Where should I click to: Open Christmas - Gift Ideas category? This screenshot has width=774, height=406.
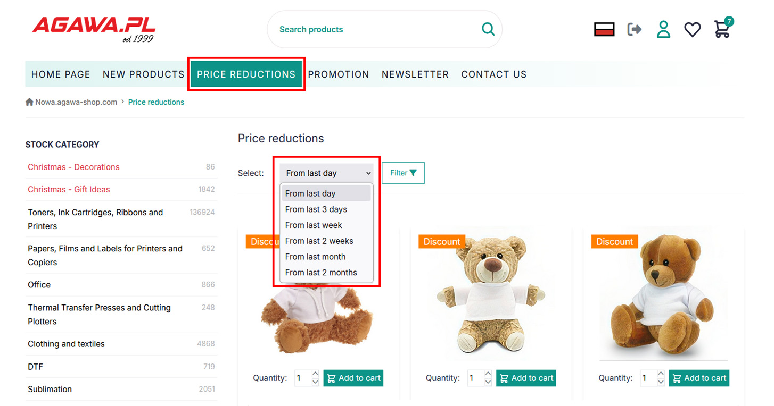69,190
